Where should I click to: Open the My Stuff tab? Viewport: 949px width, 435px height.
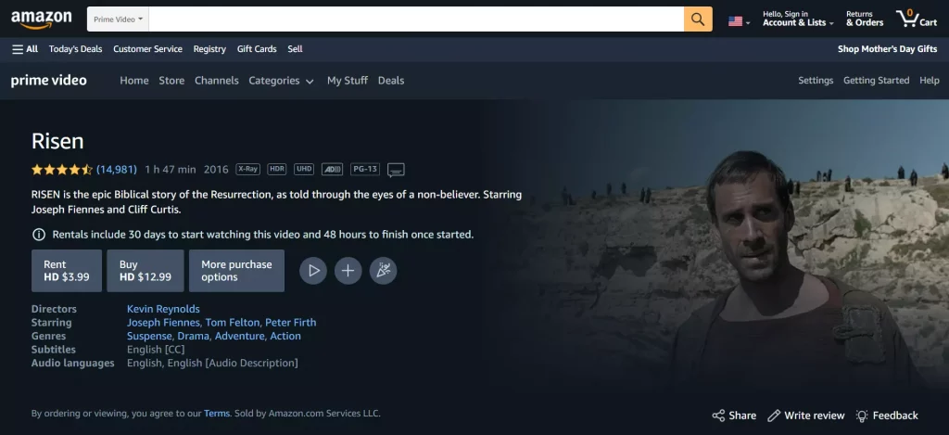(x=348, y=81)
